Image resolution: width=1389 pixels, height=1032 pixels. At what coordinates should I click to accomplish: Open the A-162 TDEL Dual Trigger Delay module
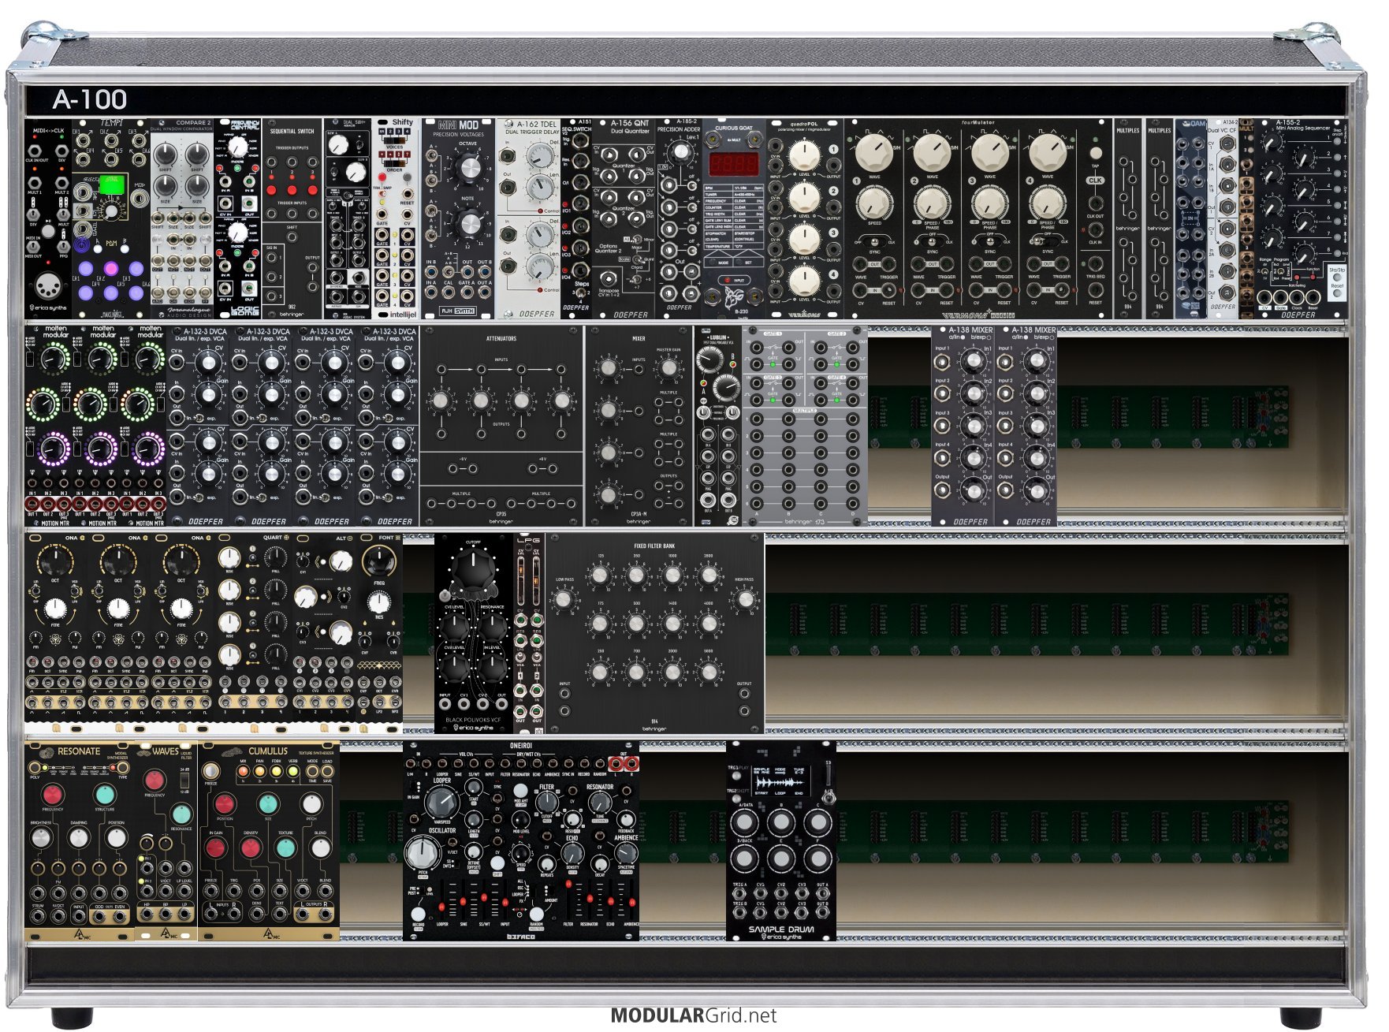point(528,218)
